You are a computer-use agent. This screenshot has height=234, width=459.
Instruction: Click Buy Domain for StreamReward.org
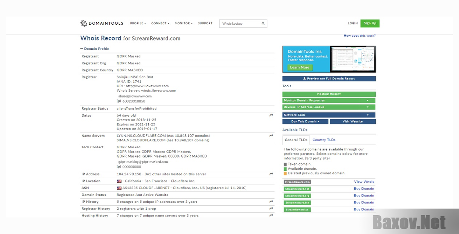(x=364, y=196)
